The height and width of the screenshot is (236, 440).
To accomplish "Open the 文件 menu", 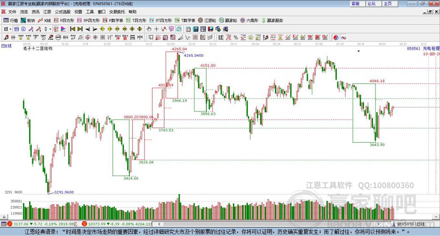I will click(12, 12).
